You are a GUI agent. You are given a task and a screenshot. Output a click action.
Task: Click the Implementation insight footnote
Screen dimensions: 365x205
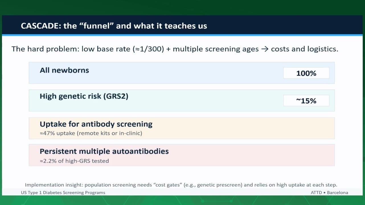[181, 185]
